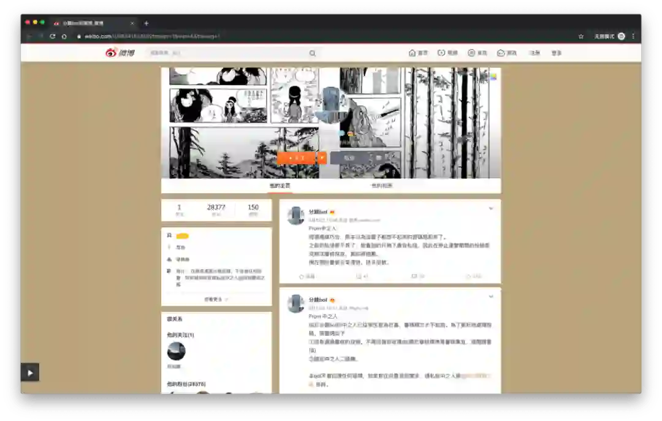Click the location icon in info card
This screenshot has width=662, height=421.
169,247
